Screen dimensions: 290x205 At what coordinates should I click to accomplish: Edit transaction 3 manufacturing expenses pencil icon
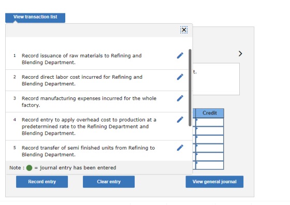(180, 98)
